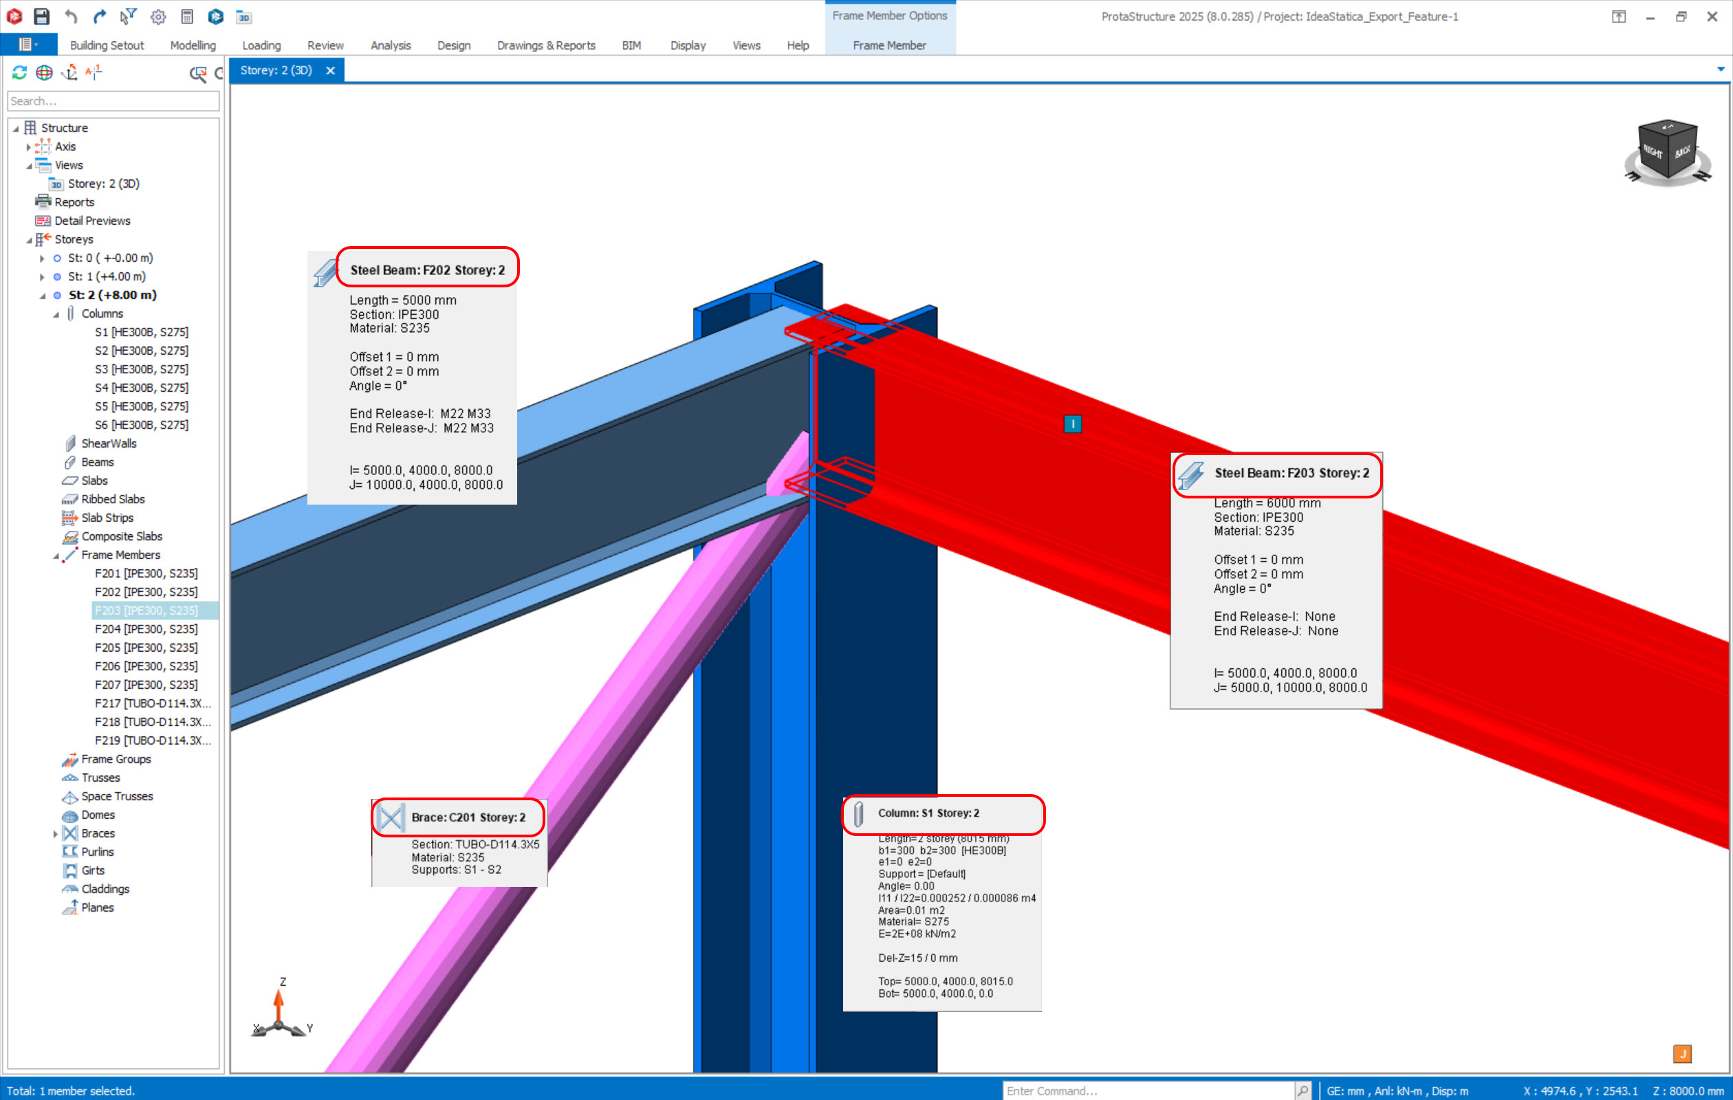1733x1100 pixels.
Task: Switch to the Frame Member tab
Action: click(889, 45)
